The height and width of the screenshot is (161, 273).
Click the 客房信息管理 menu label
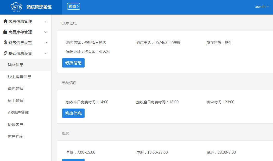coord(20,22)
